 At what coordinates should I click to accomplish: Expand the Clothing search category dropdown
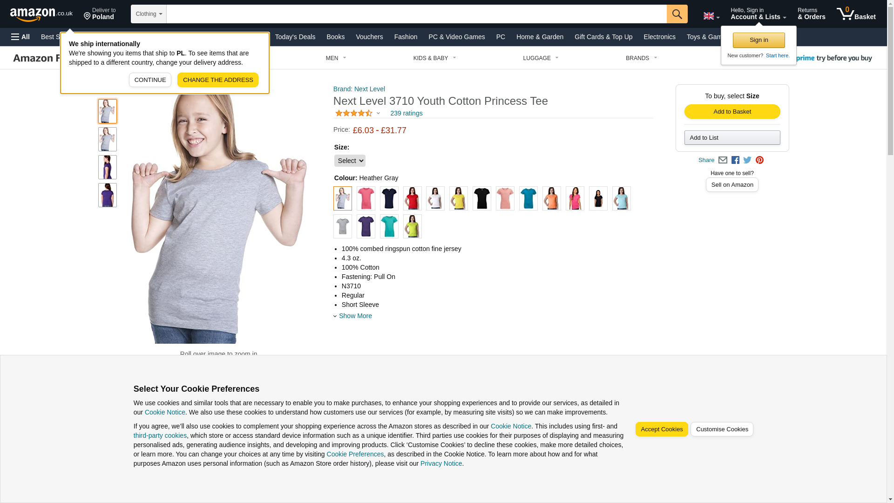(149, 14)
